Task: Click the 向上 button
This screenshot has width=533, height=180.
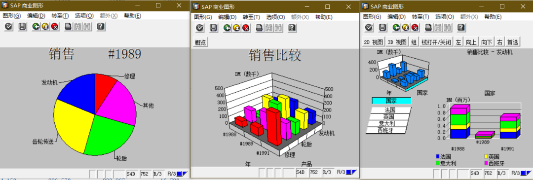Action: [x=471, y=42]
